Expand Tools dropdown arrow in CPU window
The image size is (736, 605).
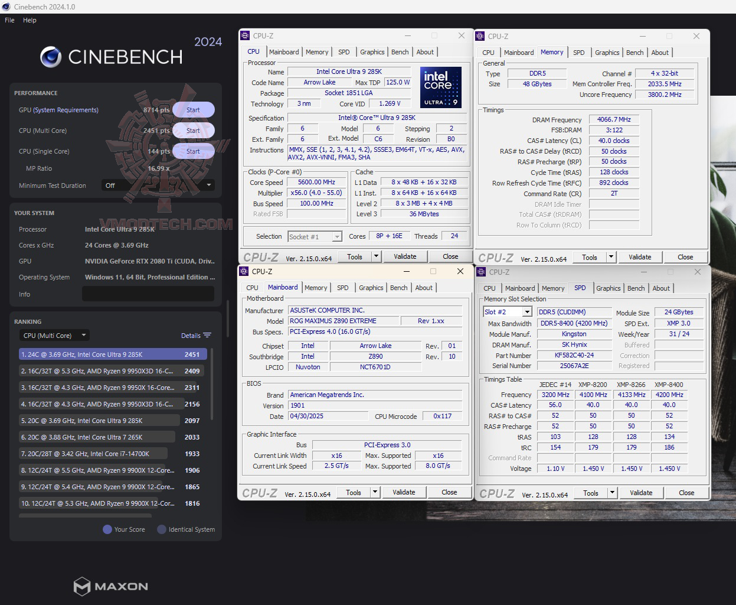[376, 256]
